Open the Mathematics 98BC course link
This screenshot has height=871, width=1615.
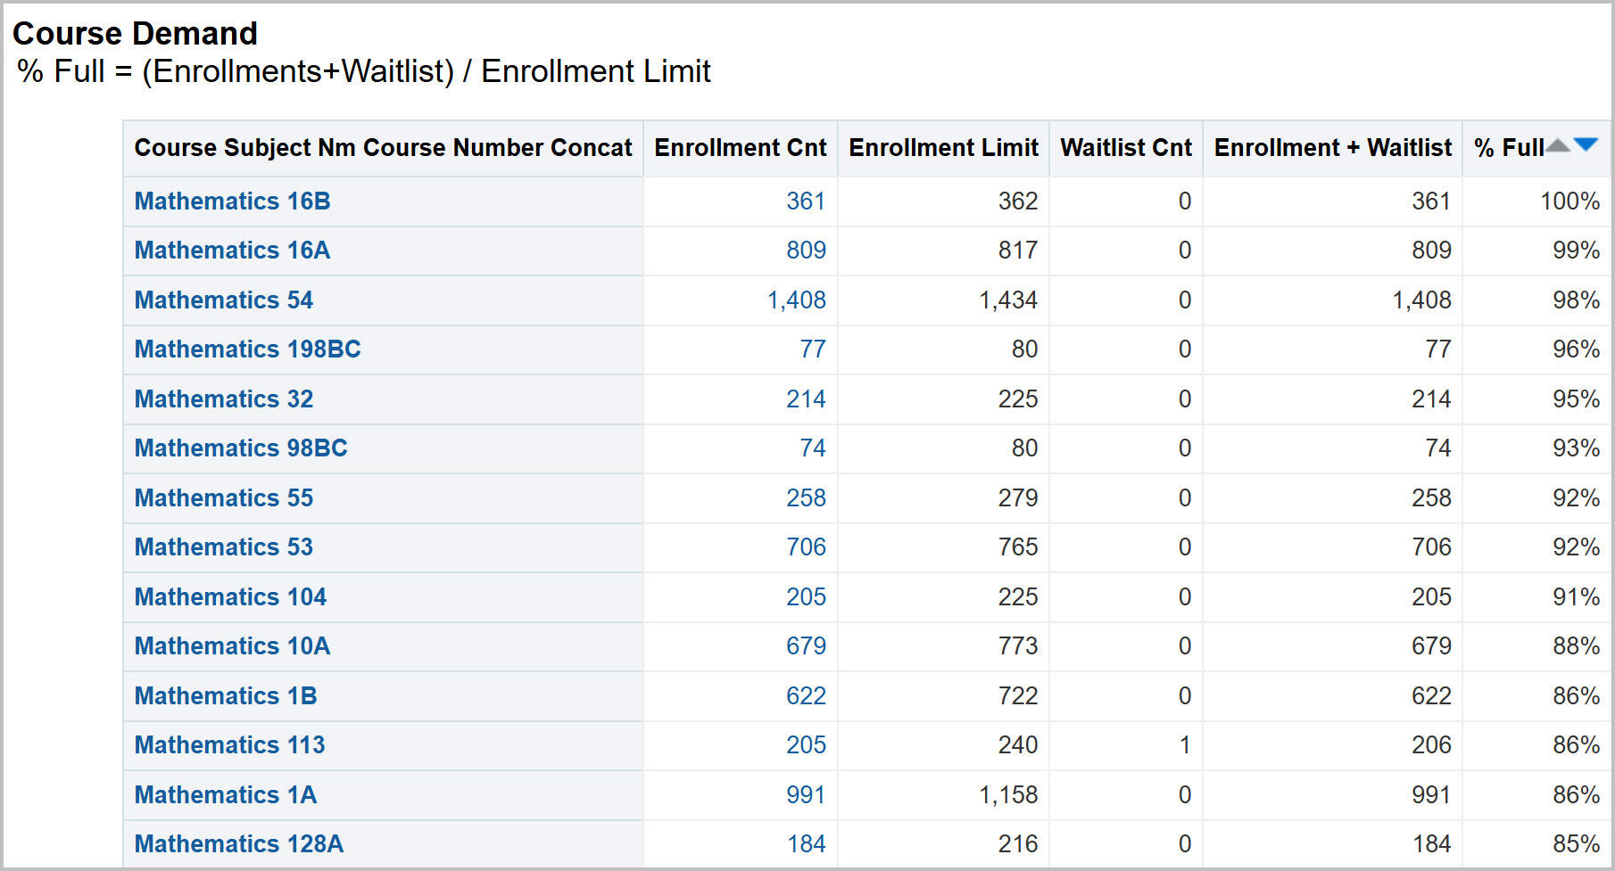point(241,448)
